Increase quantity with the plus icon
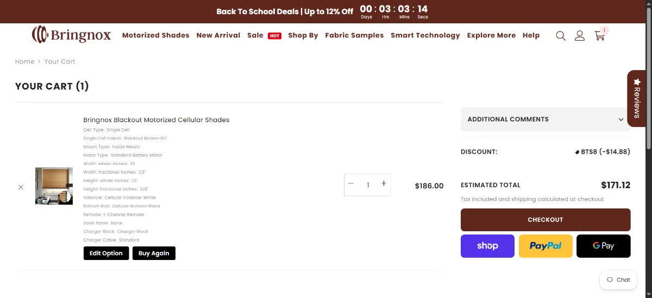652x298 pixels. pyautogui.click(x=384, y=184)
